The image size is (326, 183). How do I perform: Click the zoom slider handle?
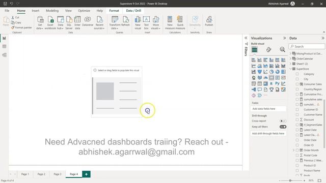[x=290, y=181]
